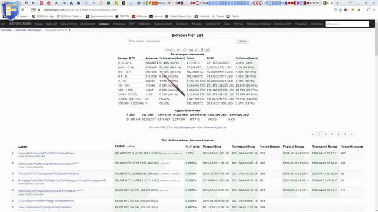Open a new browser tab with plus button
The width and height of the screenshot is (378, 212).
[x=337, y=3]
